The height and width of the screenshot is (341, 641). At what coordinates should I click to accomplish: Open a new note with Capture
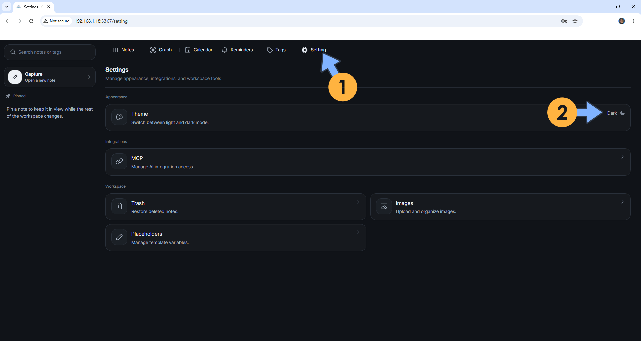[49, 77]
